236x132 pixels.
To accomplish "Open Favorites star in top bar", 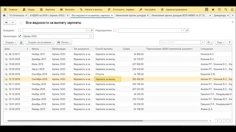I will (x=213, y=10).
